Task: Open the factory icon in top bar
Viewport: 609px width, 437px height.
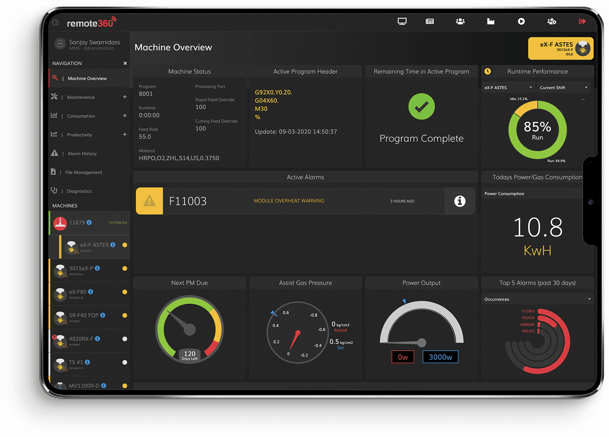Action: 491,21
